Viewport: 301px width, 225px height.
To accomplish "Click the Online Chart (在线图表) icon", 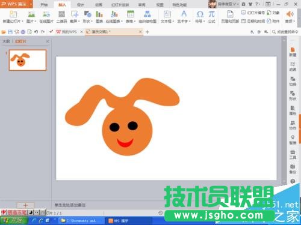I will 114,14.
